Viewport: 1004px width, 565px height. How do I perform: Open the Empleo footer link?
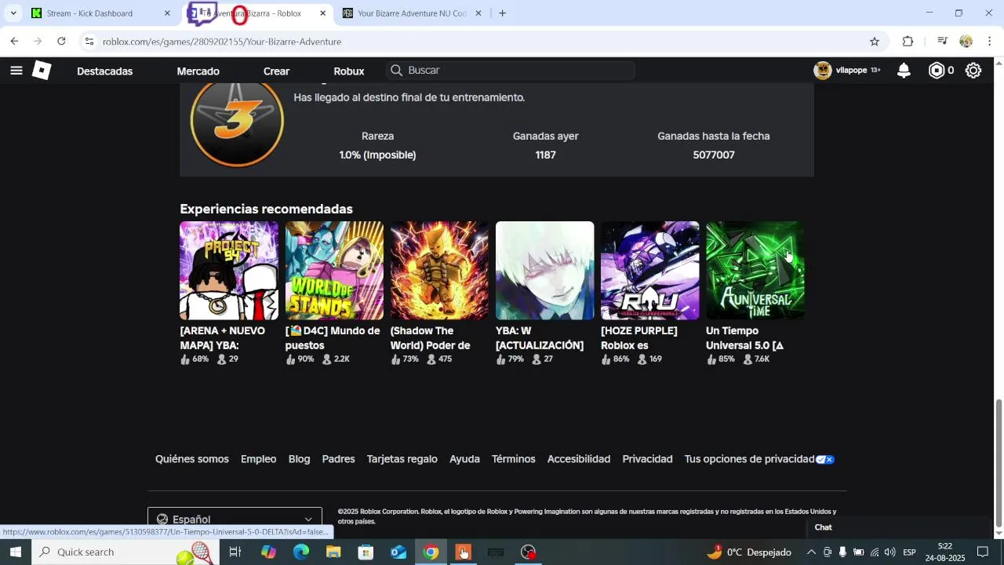tap(259, 459)
